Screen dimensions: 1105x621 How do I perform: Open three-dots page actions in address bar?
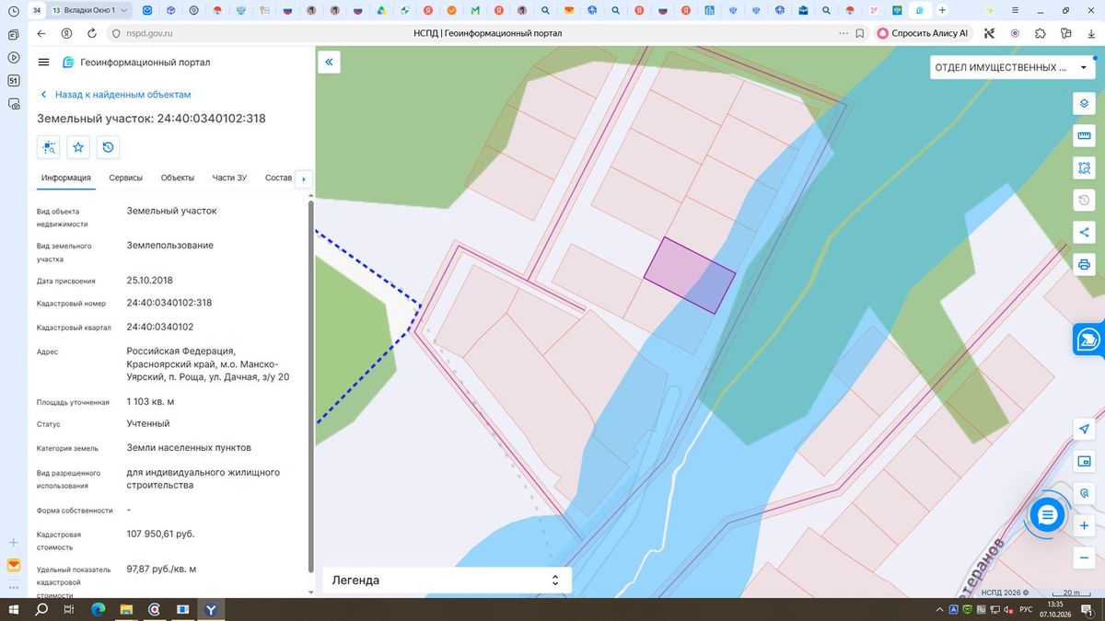843,33
